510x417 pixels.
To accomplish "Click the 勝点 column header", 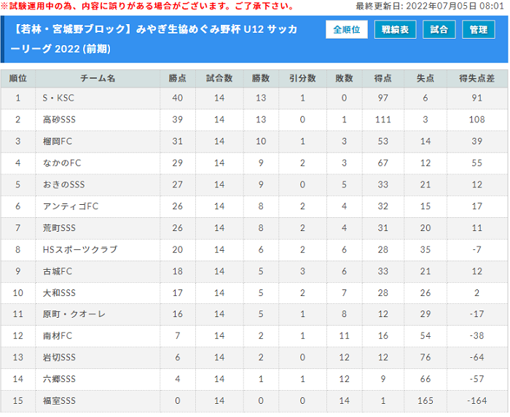I will pyautogui.click(x=178, y=79).
